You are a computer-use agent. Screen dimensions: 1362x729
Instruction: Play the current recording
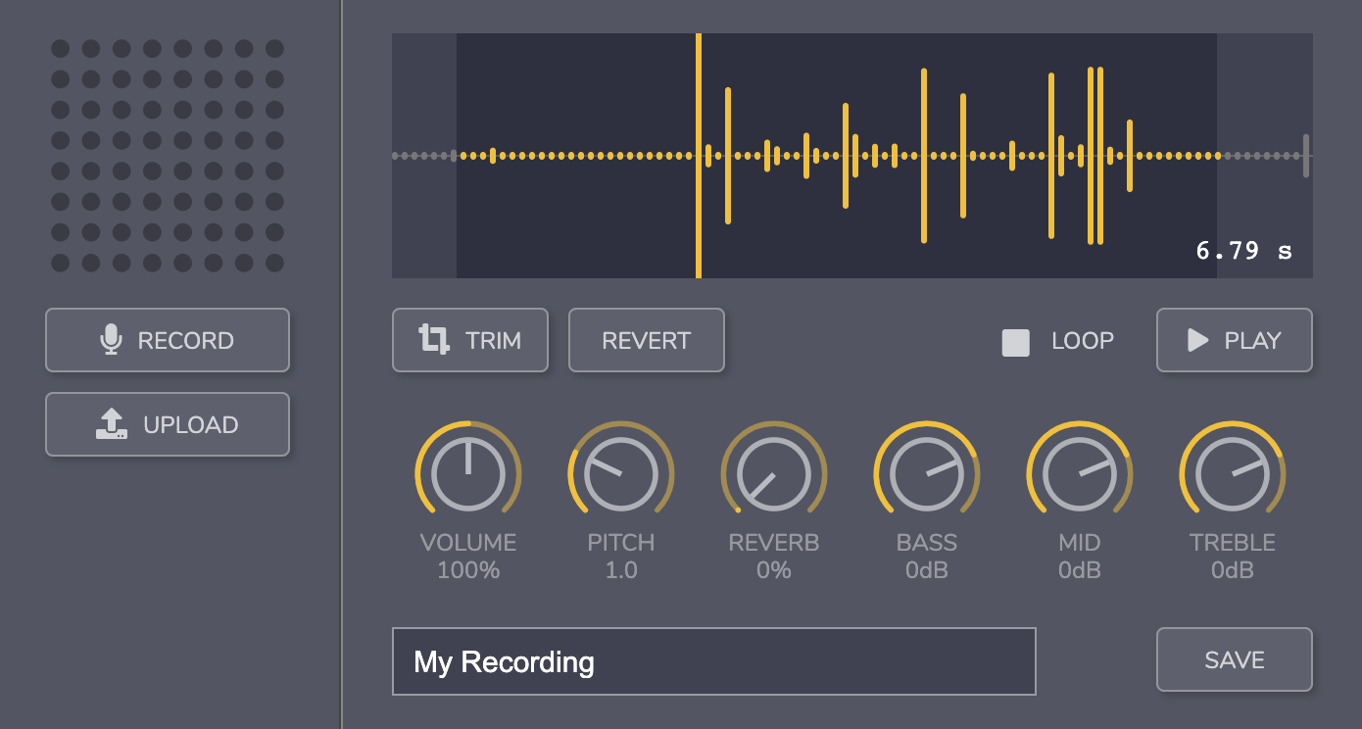tap(1234, 340)
